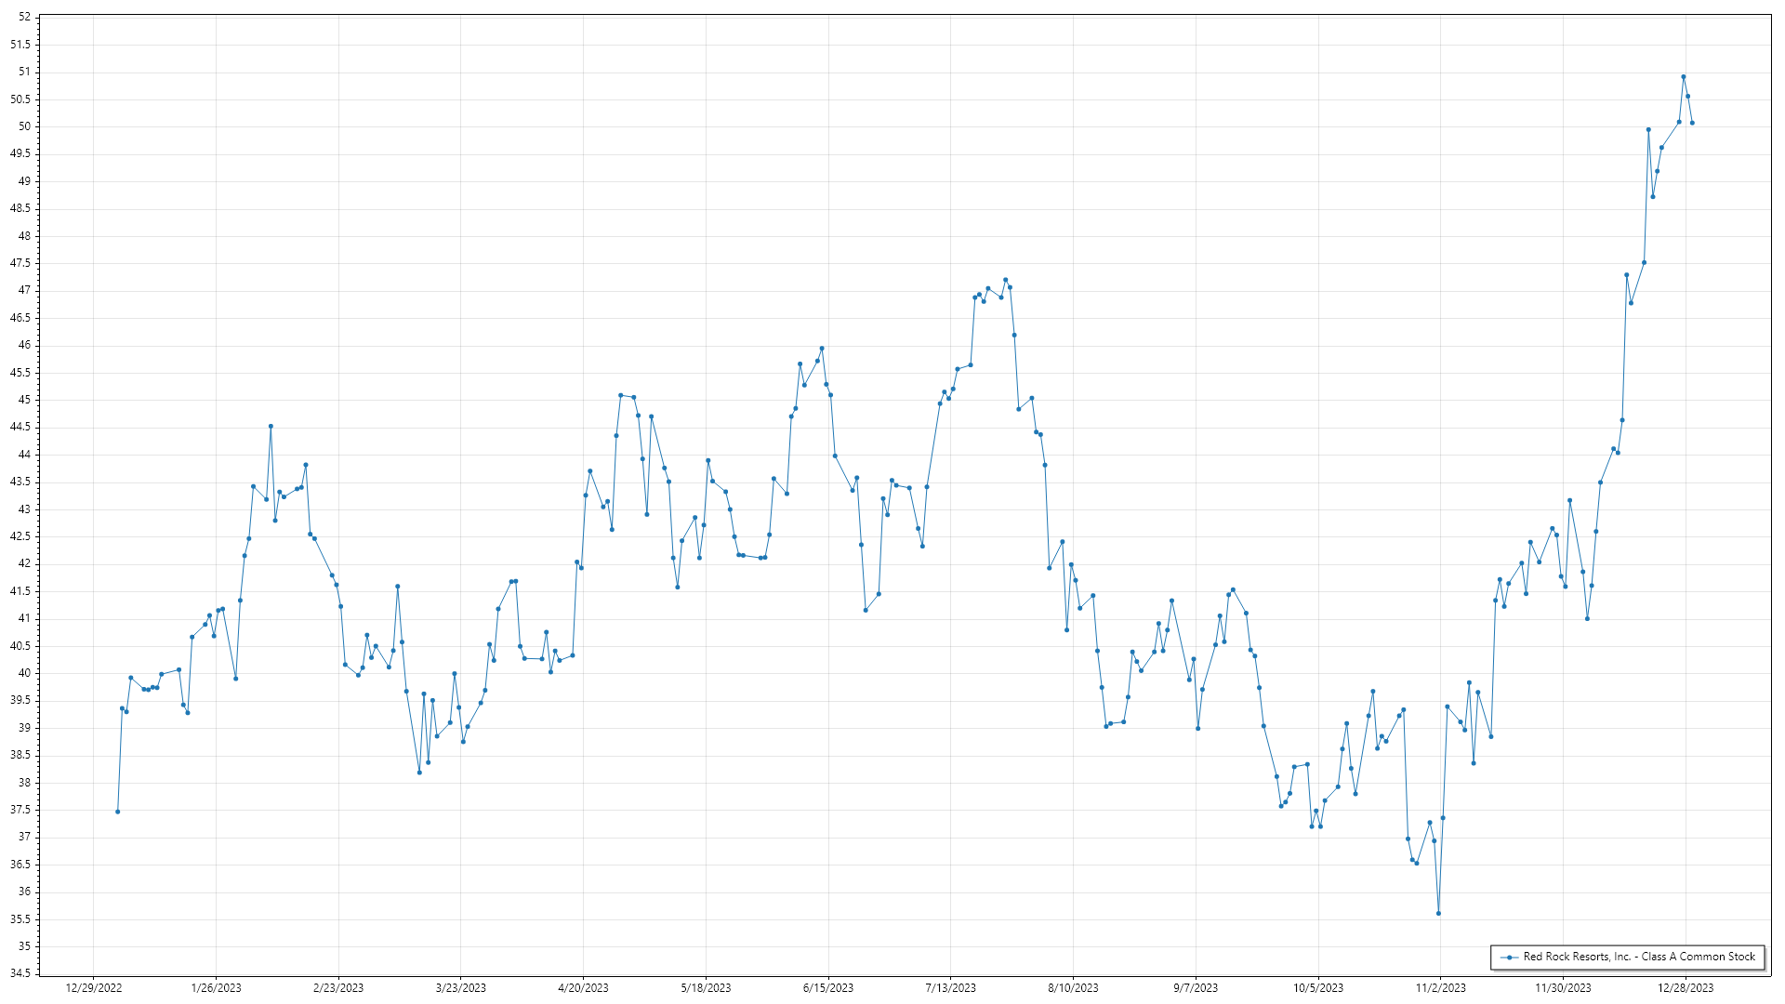
Task: Click the 40 label on the y-axis
Action: coord(24,673)
